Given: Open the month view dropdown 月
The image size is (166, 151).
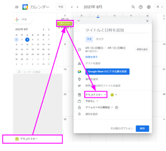Looking at the screenshot, I should tap(159, 7).
